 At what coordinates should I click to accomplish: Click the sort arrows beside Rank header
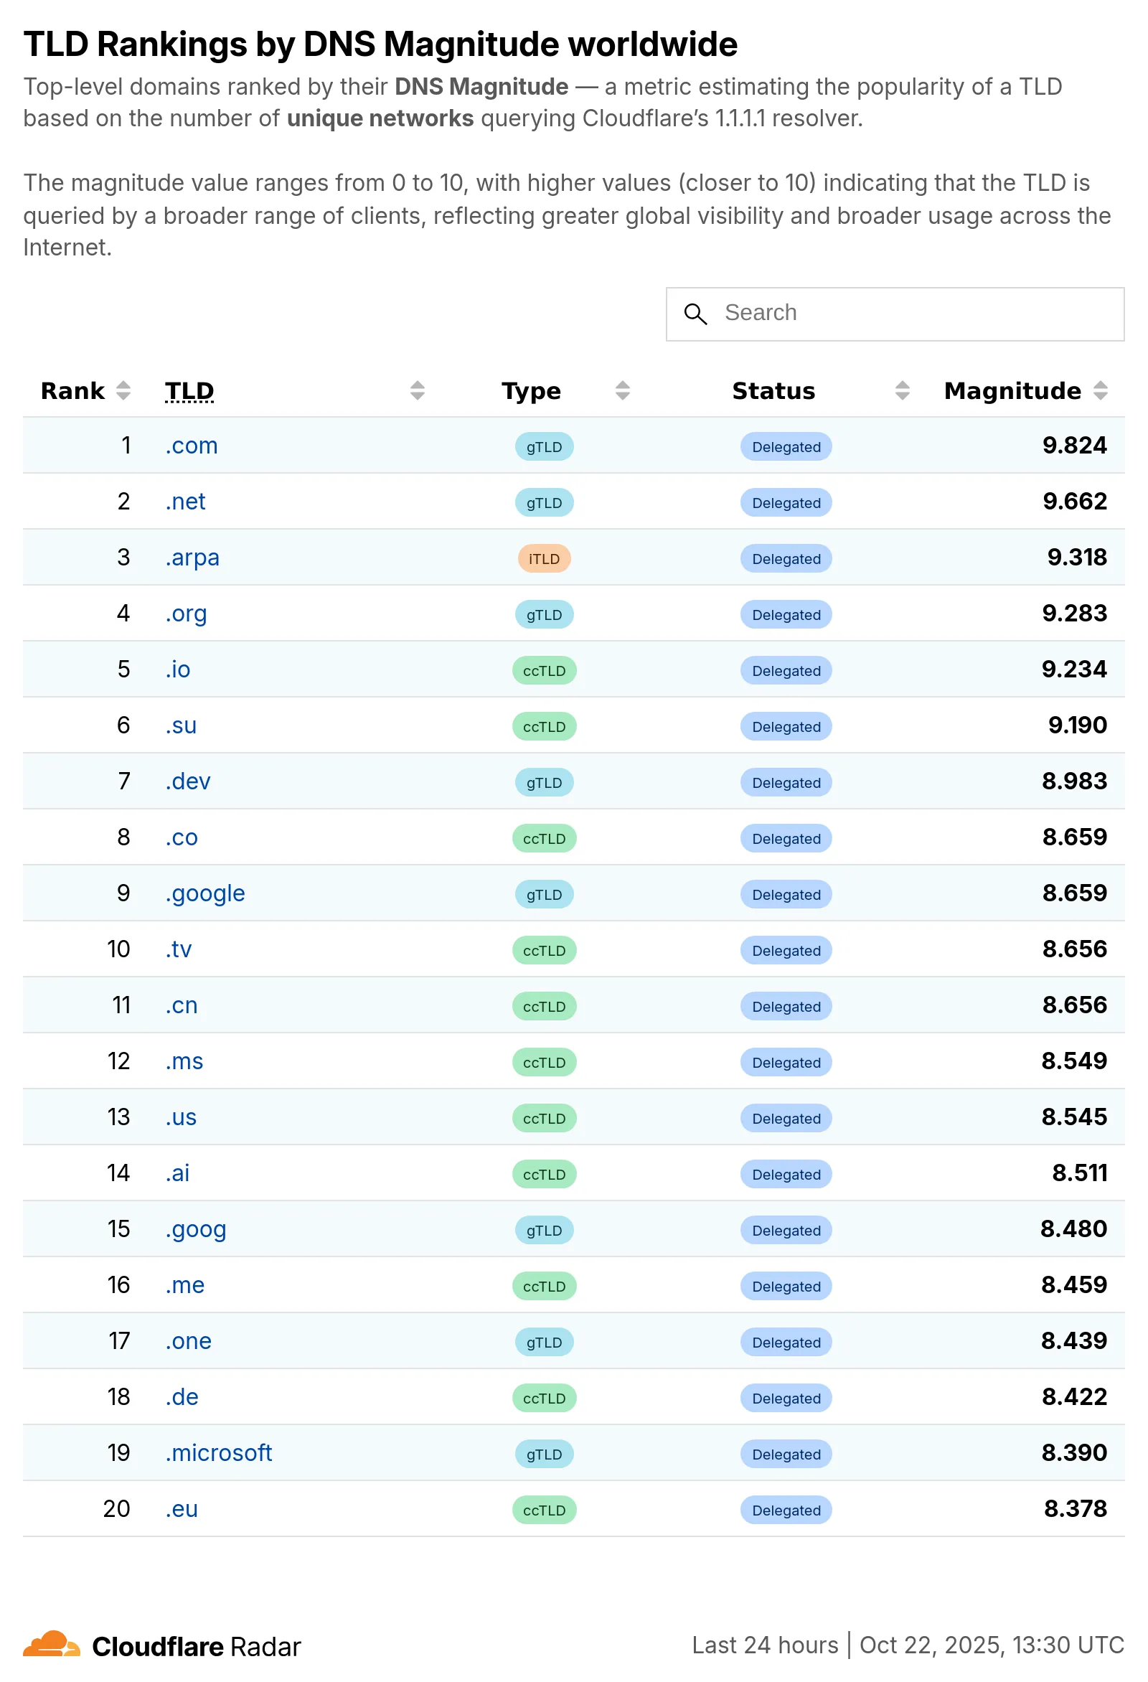[x=126, y=390]
